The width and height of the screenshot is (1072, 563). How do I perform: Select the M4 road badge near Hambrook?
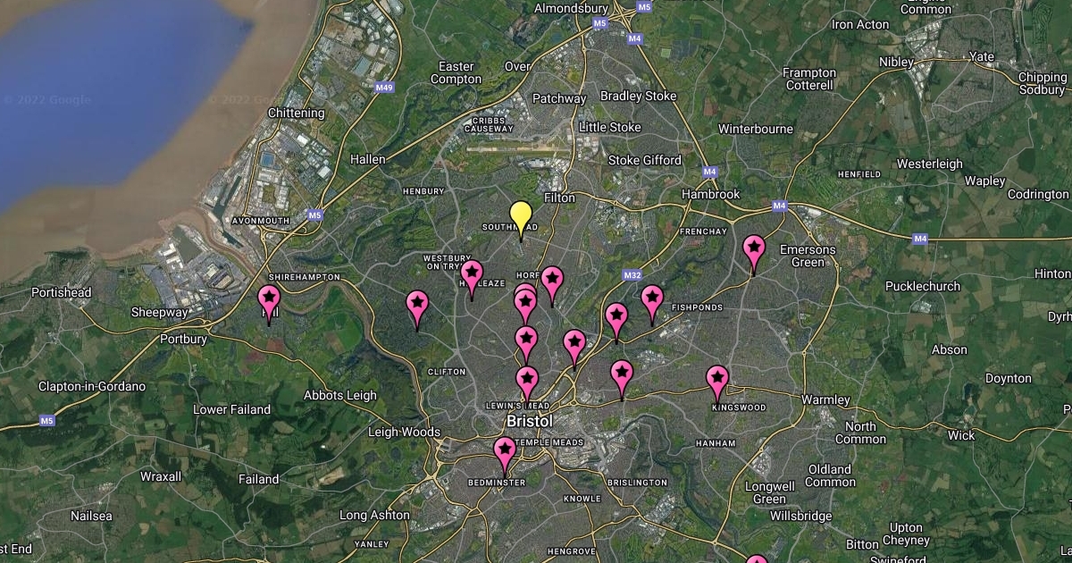coord(710,171)
